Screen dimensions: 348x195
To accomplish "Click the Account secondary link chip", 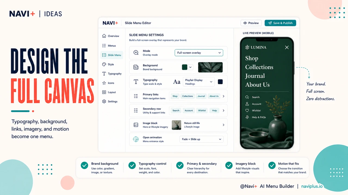I will click(189, 110).
